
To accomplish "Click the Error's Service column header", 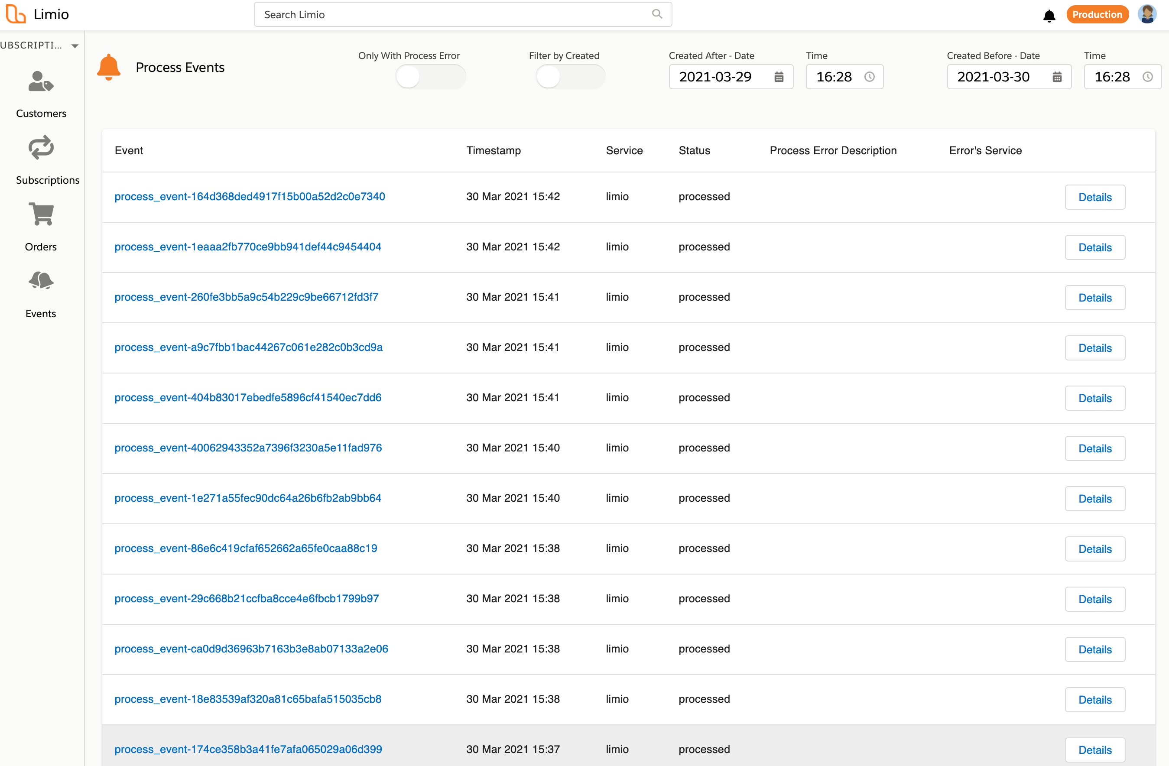I will (x=985, y=150).
